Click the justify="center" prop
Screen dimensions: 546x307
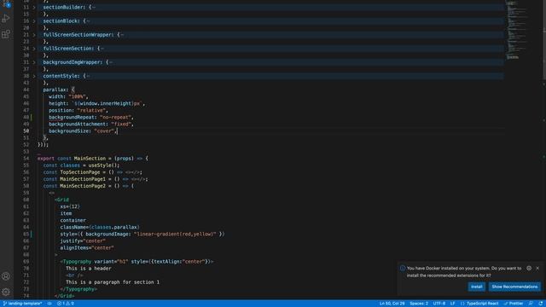point(83,240)
